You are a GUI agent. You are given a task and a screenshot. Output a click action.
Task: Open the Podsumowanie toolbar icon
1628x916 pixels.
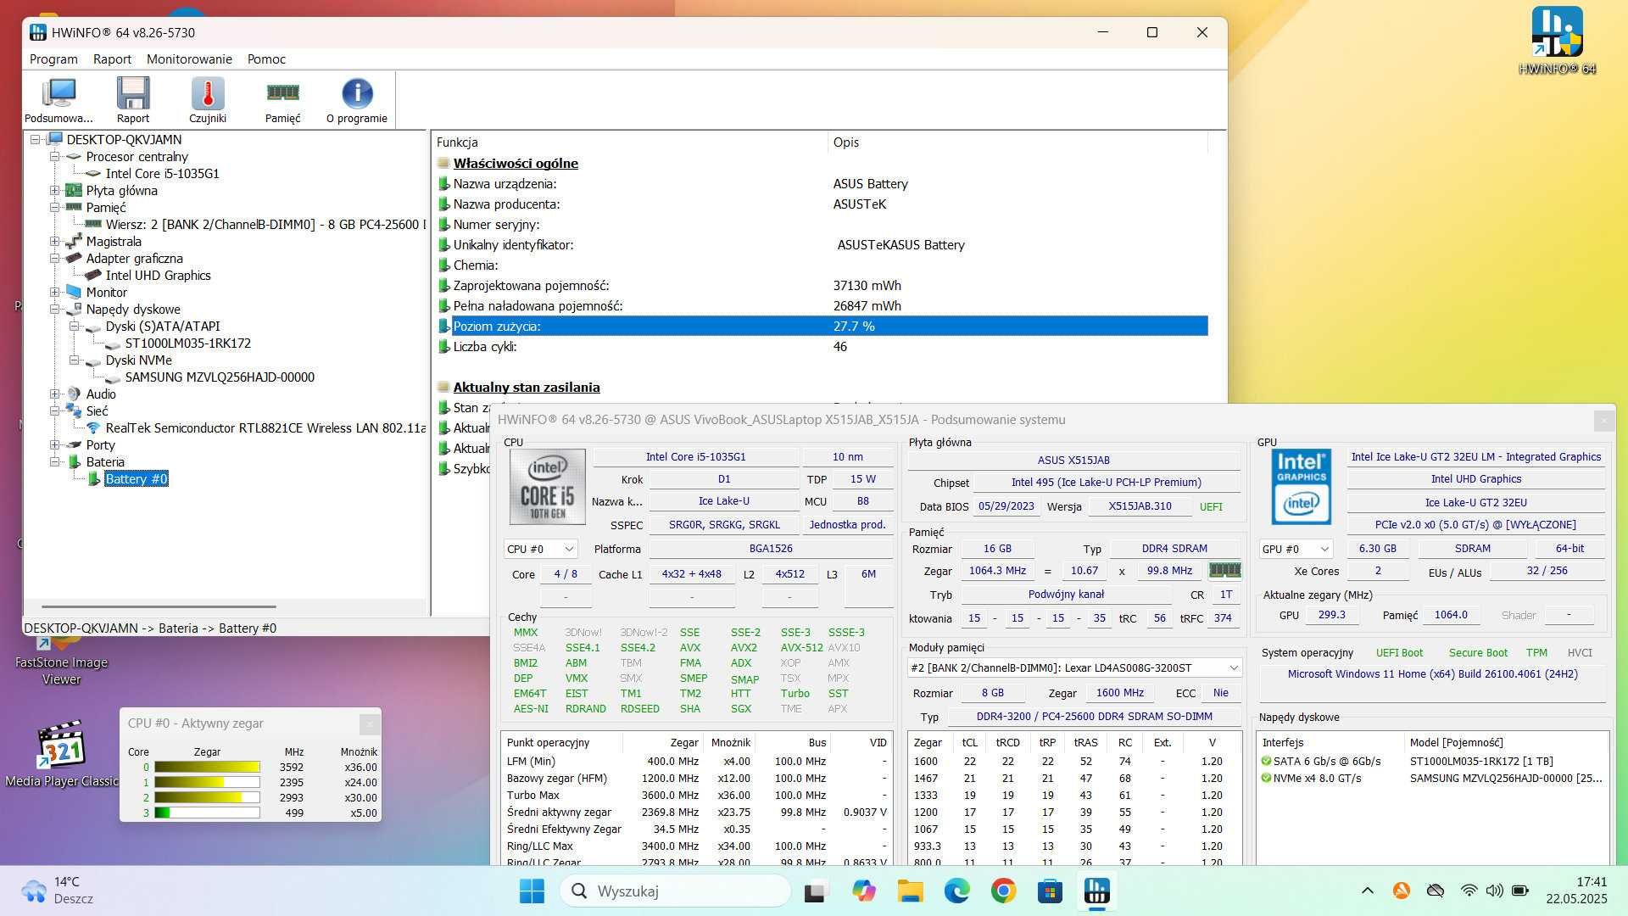coord(59,100)
